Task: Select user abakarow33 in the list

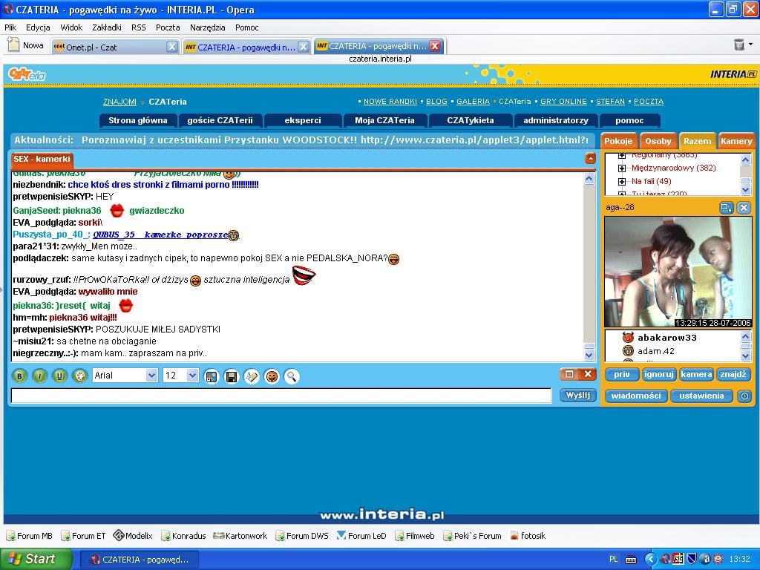Action: [667, 338]
